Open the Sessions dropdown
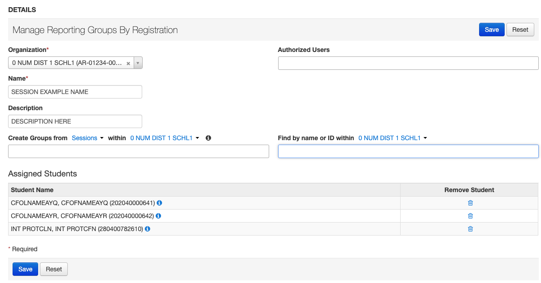Image resolution: width=541 pixels, height=283 pixels. pos(87,138)
